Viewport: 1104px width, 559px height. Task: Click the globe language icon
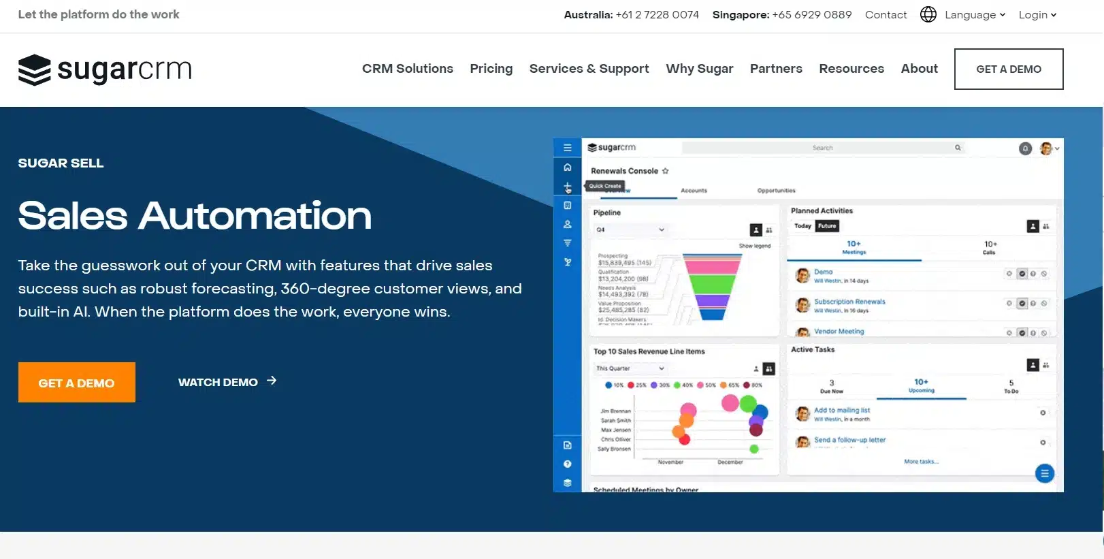pos(928,14)
